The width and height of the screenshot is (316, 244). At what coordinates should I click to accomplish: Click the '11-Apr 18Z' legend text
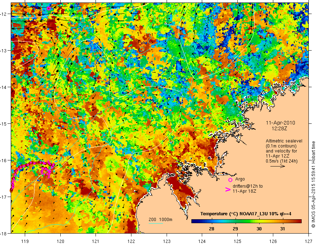244,191
